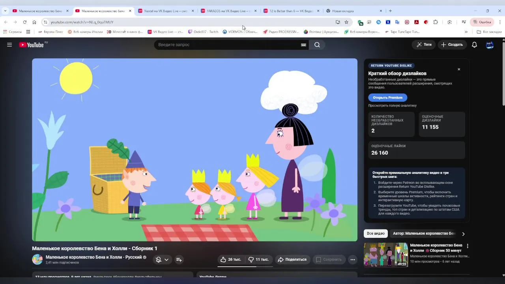This screenshot has width=505, height=284.
Task: Reload the page
Action: [x=24, y=22]
